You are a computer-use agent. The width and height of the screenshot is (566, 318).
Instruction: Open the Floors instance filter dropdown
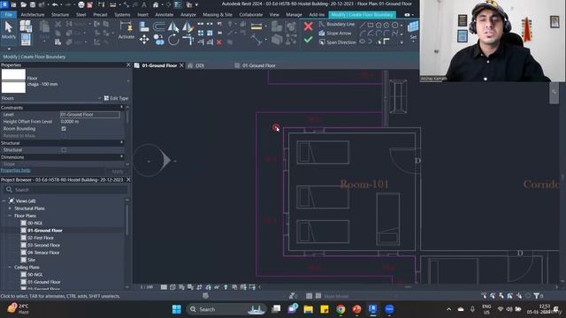99,98
